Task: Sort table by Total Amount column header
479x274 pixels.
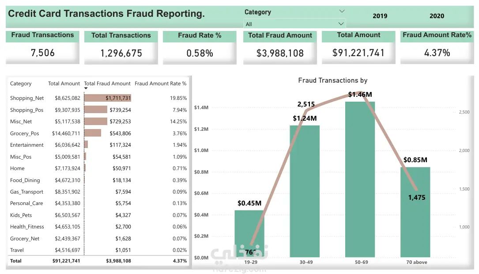Action: pos(64,84)
